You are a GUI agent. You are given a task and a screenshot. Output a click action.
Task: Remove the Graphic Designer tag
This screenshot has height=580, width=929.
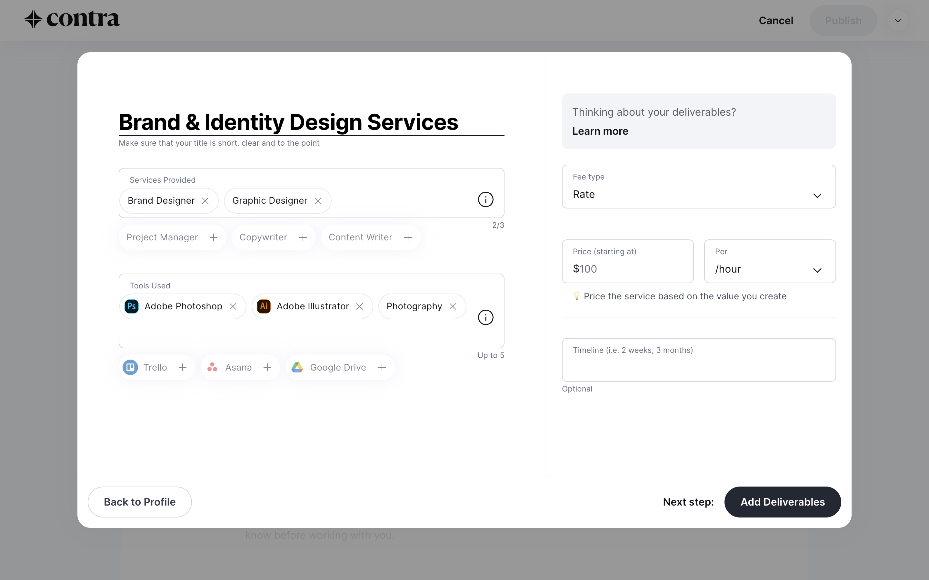[x=318, y=201]
